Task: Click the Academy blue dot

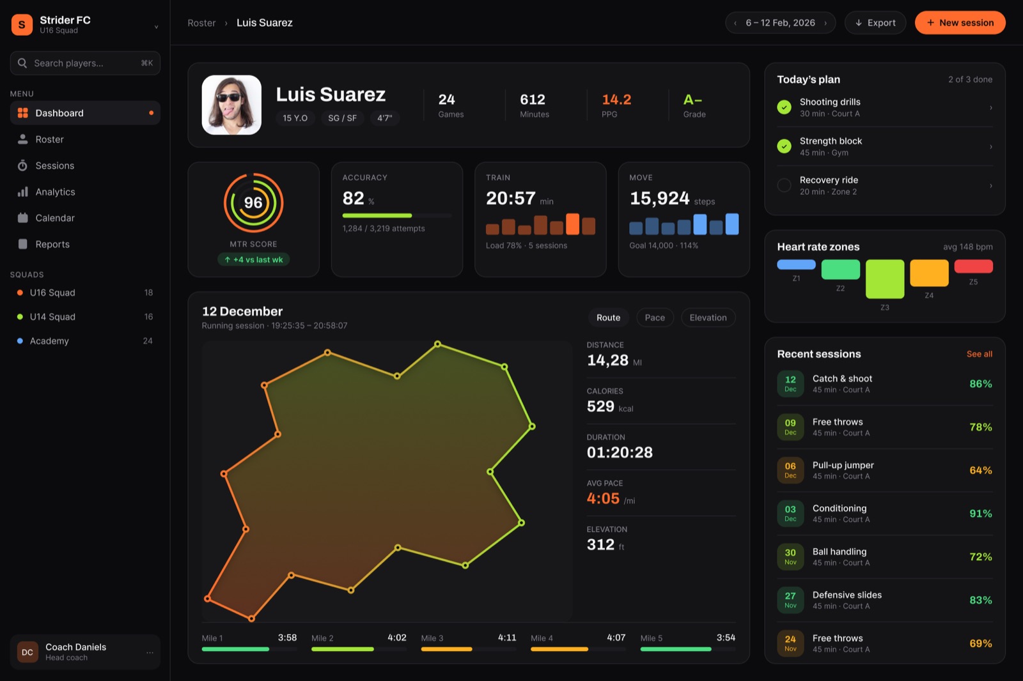Action: pyautogui.click(x=20, y=341)
